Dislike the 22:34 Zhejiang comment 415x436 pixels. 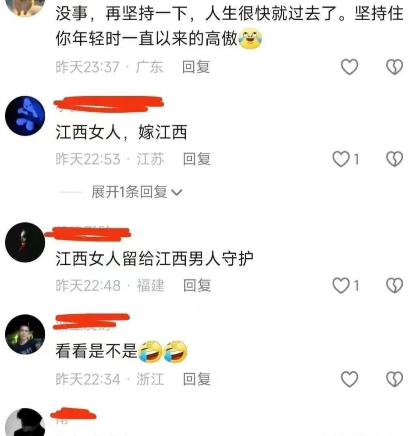click(395, 379)
